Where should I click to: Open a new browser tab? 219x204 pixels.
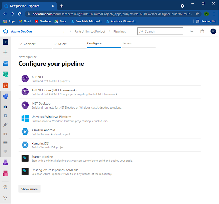click(x=62, y=6)
